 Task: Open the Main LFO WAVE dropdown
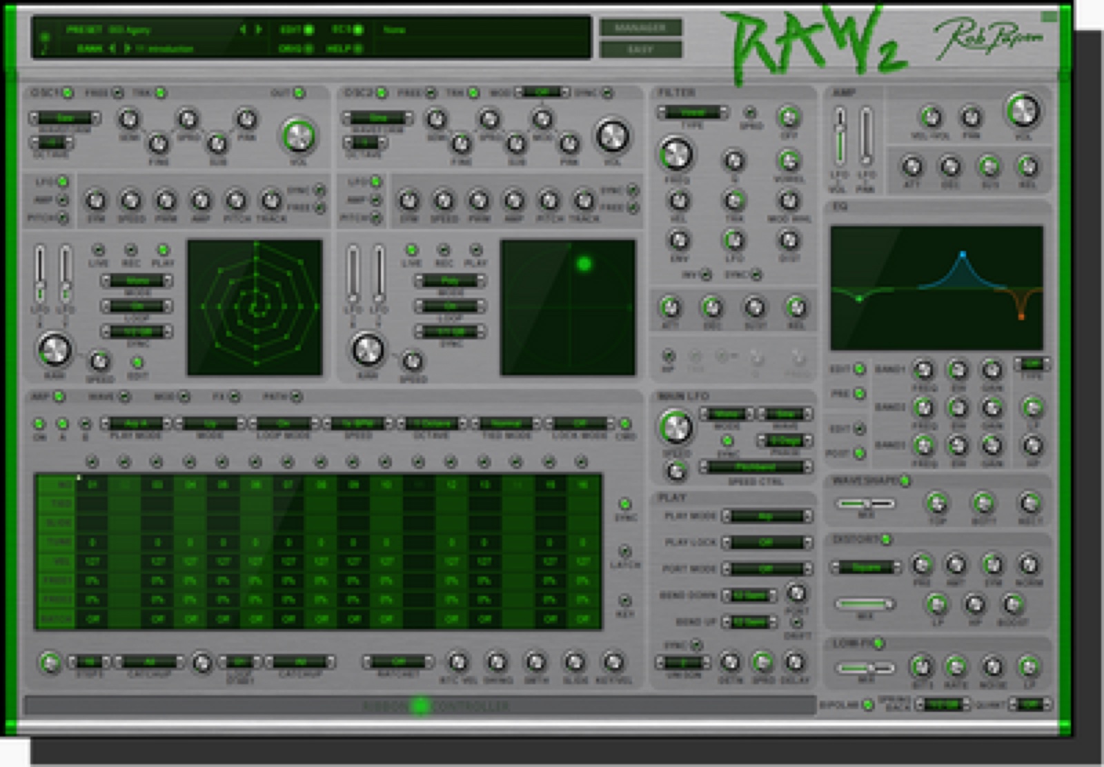click(785, 414)
